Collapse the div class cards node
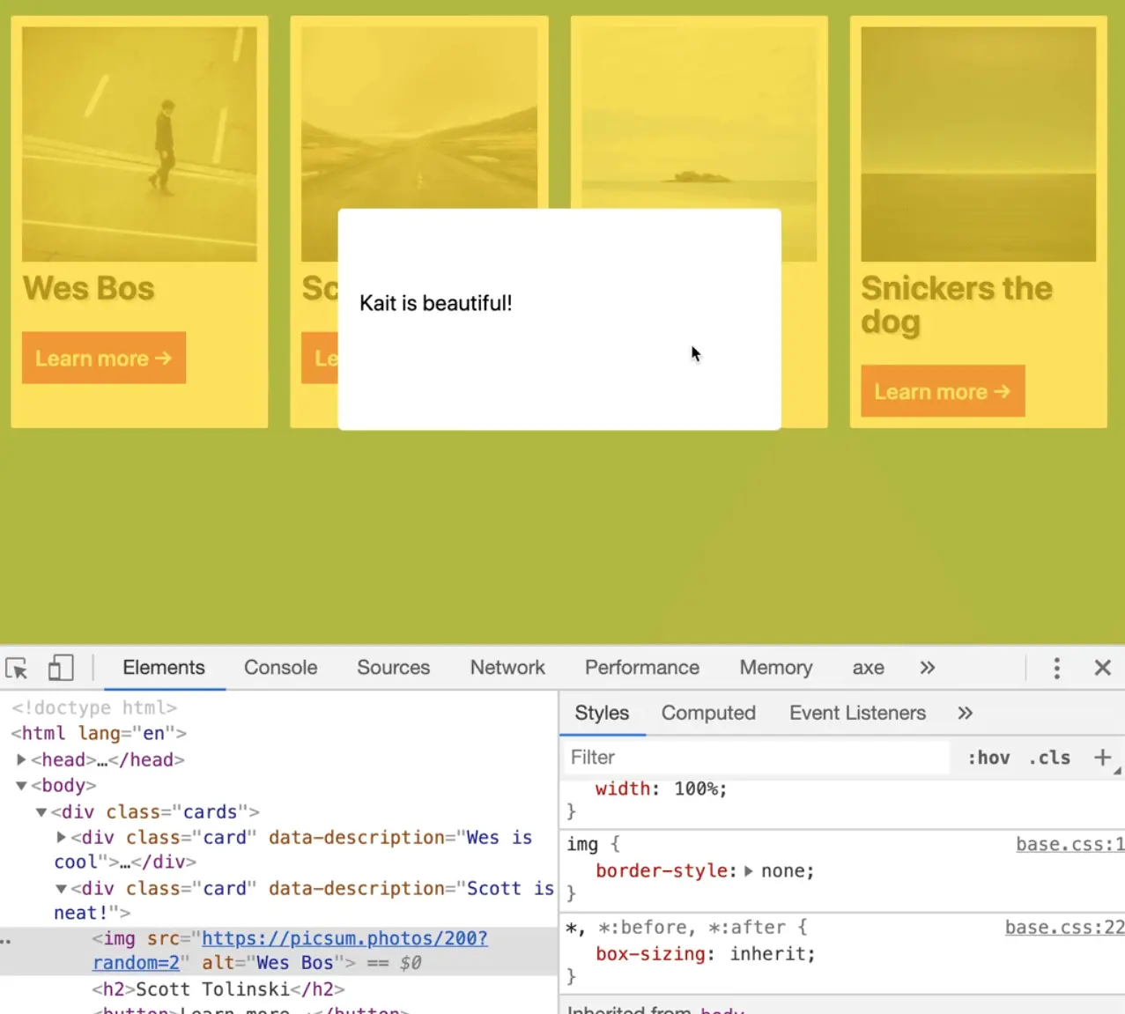This screenshot has height=1014, width=1125. point(41,812)
